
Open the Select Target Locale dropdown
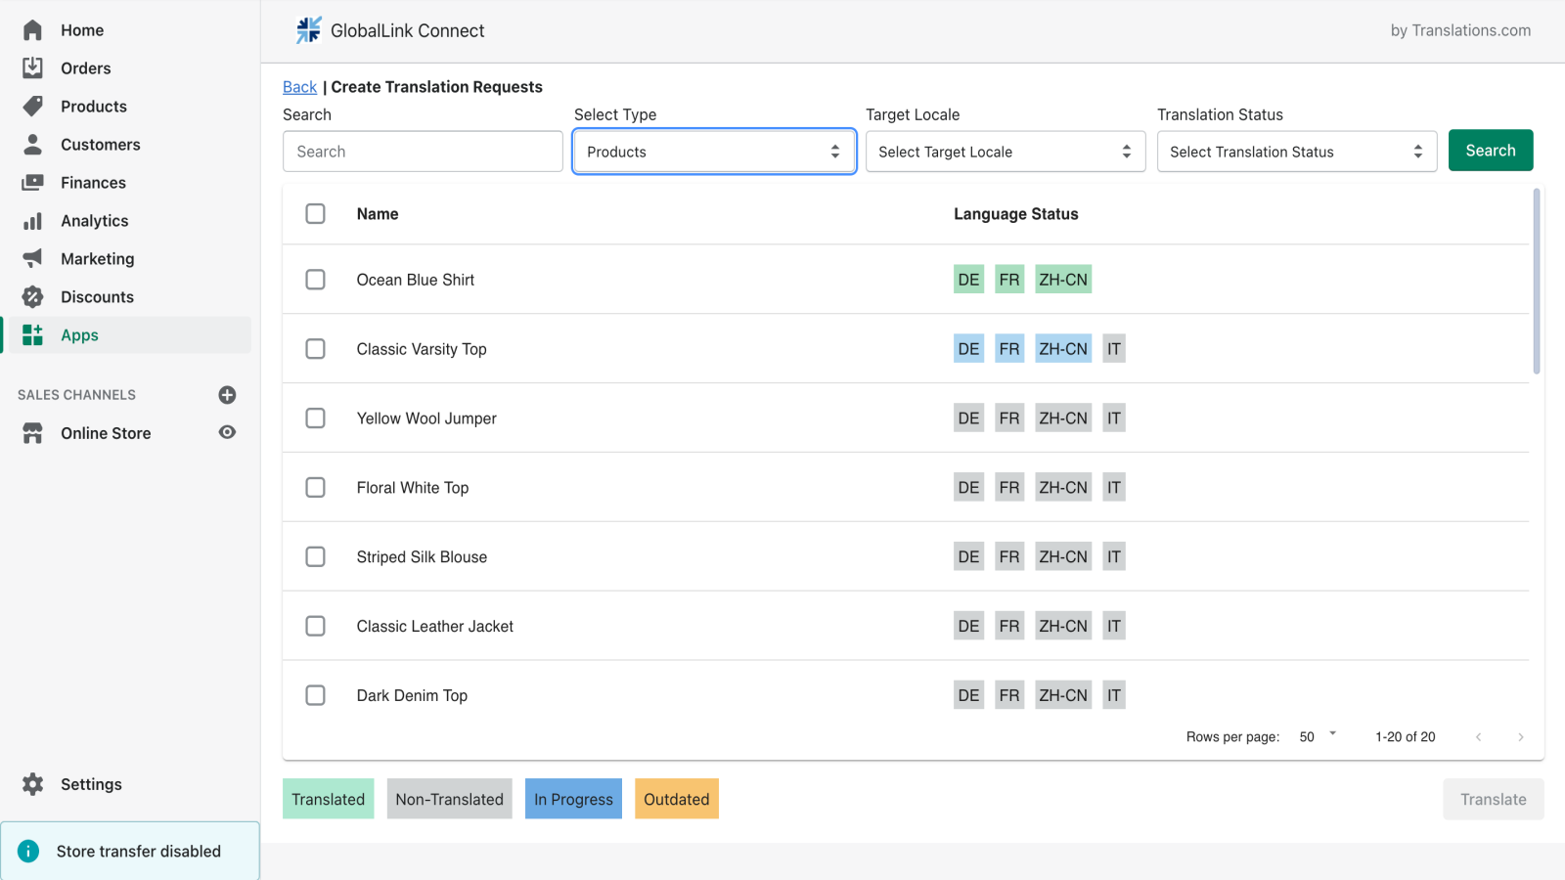pyautogui.click(x=1006, y=152)
